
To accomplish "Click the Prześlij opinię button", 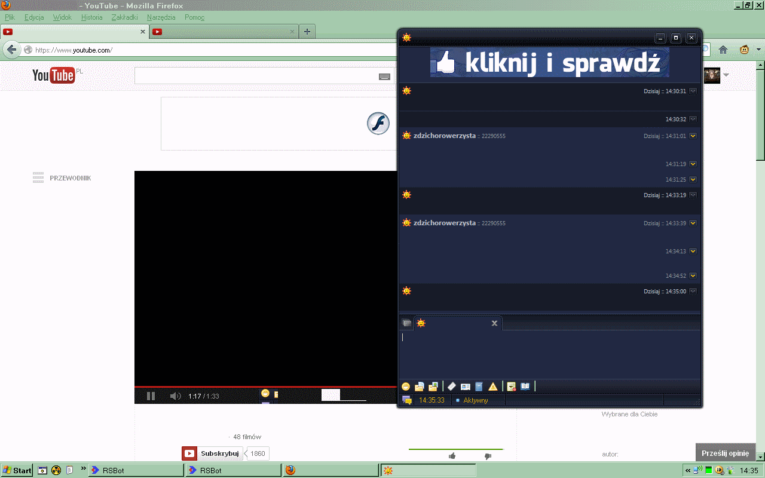I will (x=725, y=454).
